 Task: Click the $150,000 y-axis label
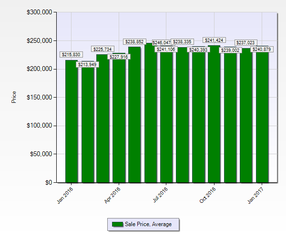pyautogui.click(x=40, y=97)
